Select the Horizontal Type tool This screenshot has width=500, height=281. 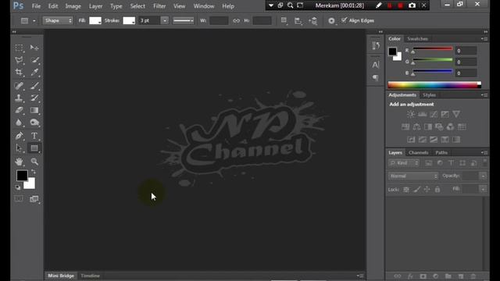[34, 136]
